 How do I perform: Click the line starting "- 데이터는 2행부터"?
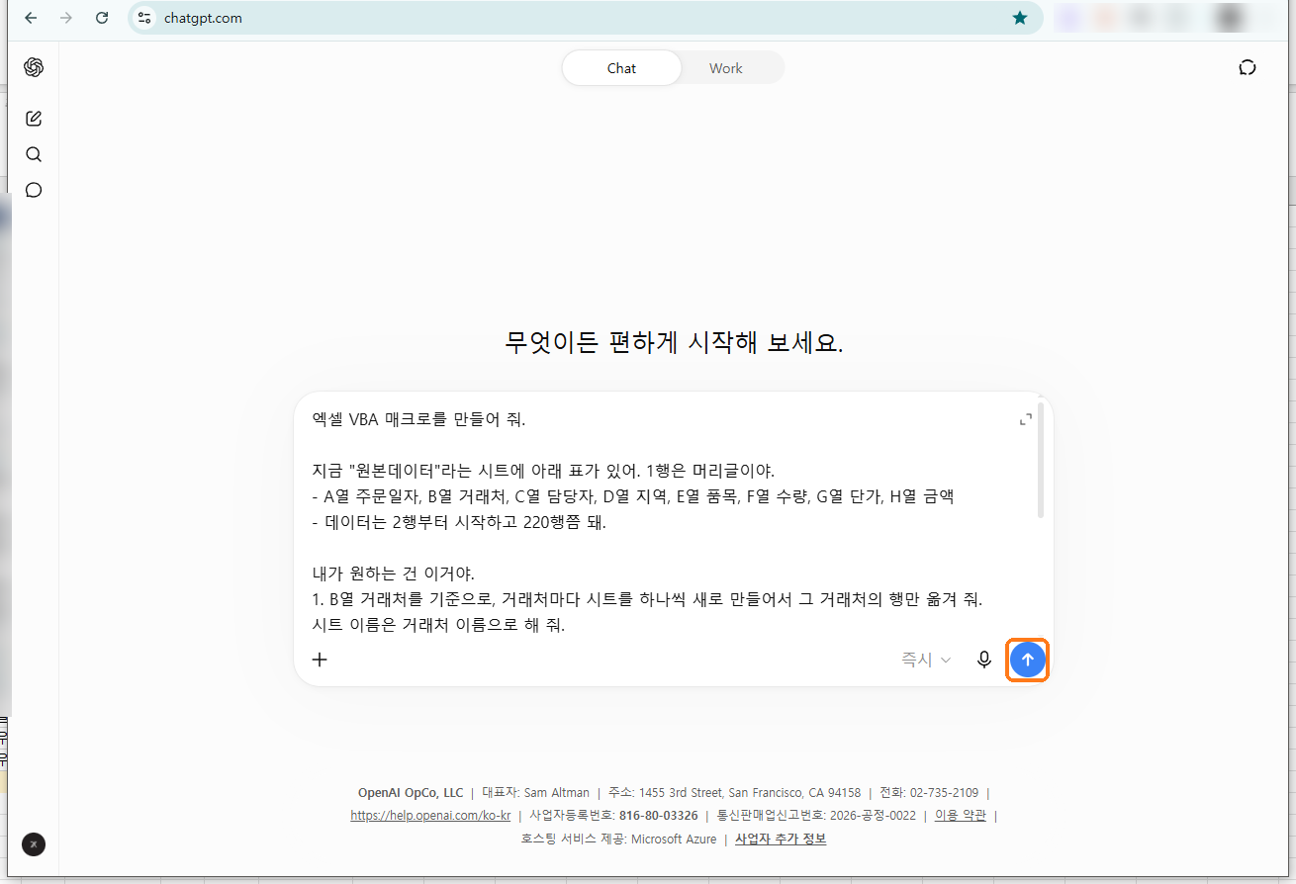(459, 522)
